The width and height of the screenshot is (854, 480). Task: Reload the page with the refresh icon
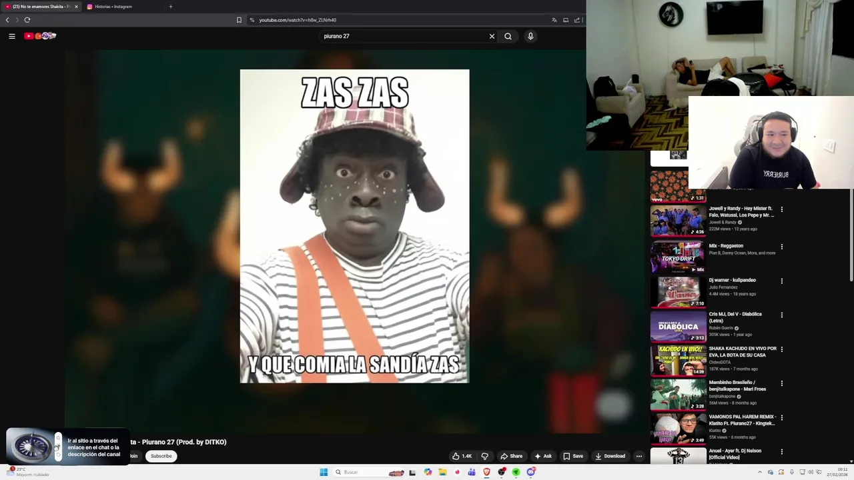(27, 20)
